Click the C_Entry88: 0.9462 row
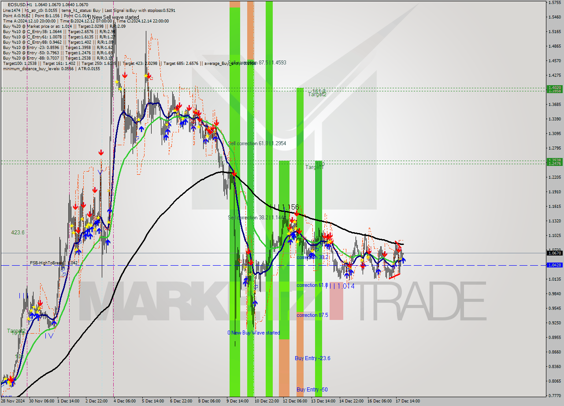 pyautogui.click(x=58, y=42)
